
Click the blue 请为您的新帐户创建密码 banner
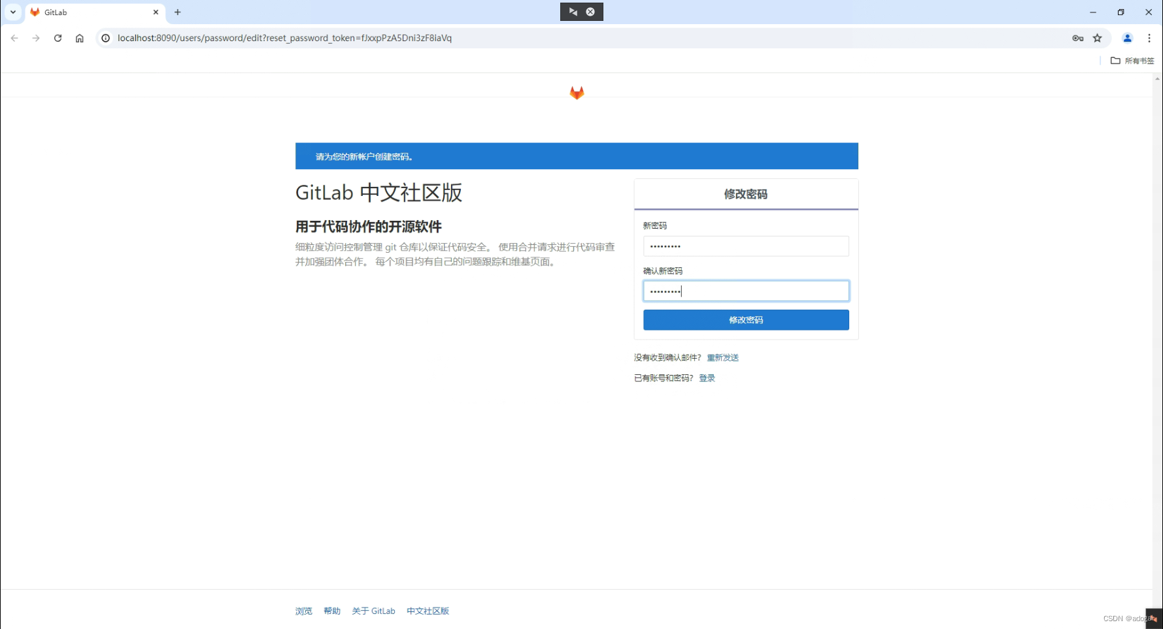pos(577,156)
